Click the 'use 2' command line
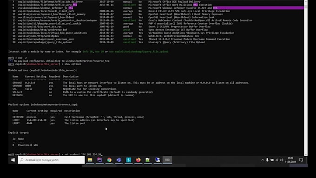The height and width of the screenshot is (178, 316). 18,58
